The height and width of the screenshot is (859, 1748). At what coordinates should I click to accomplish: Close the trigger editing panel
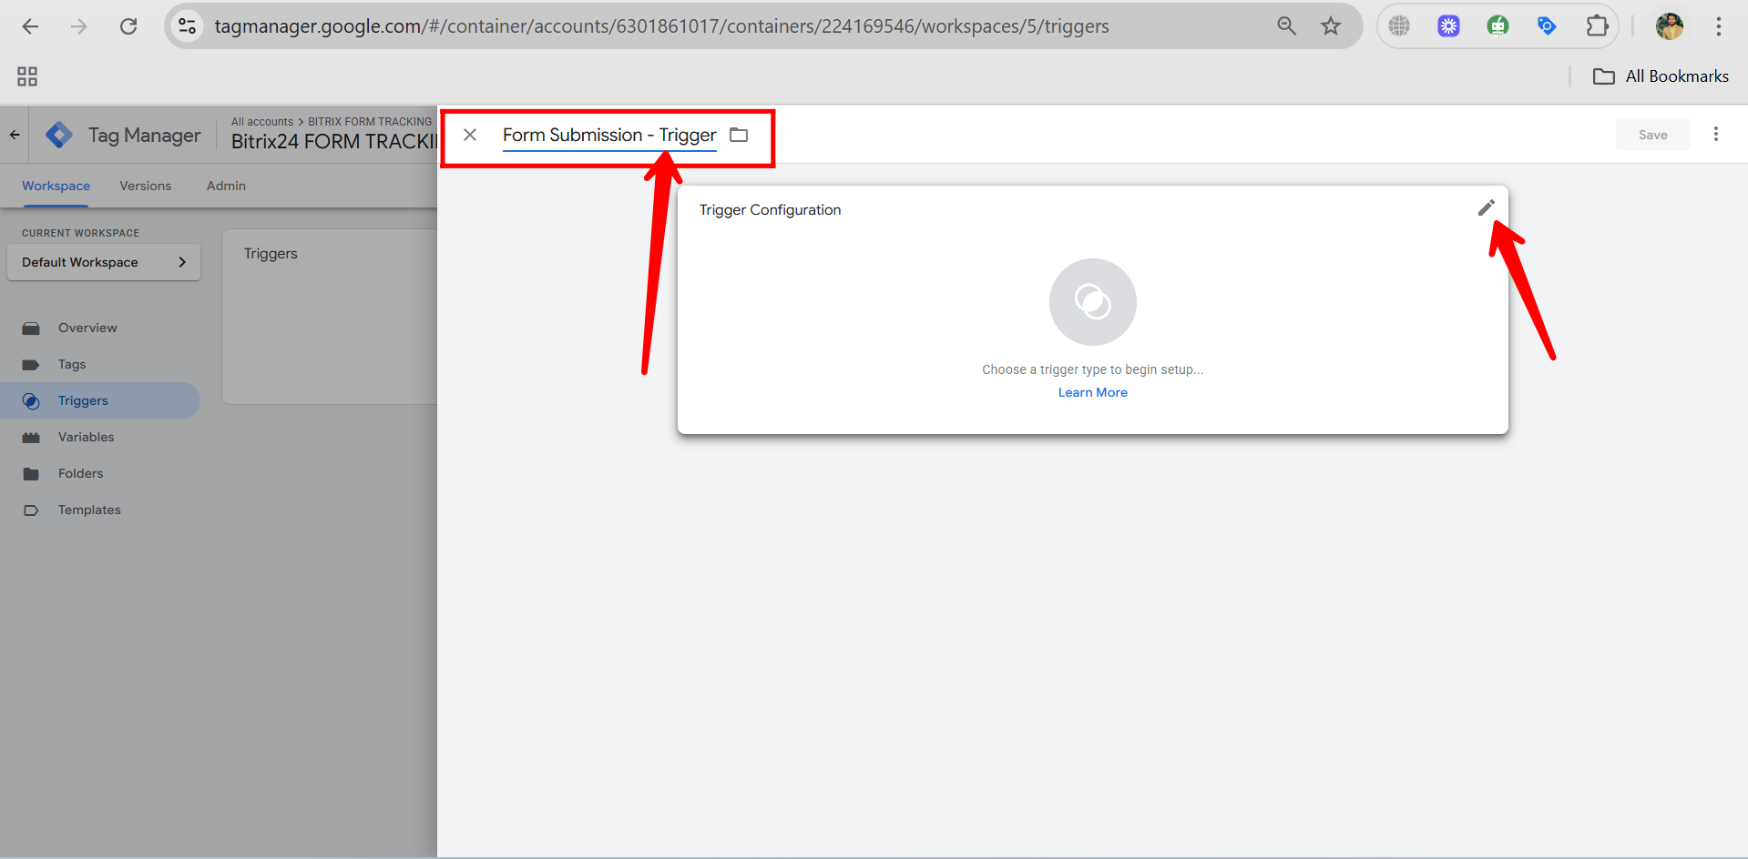click(470, 135)
